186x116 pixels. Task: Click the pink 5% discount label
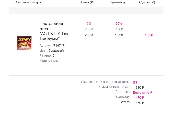(89, 23)
